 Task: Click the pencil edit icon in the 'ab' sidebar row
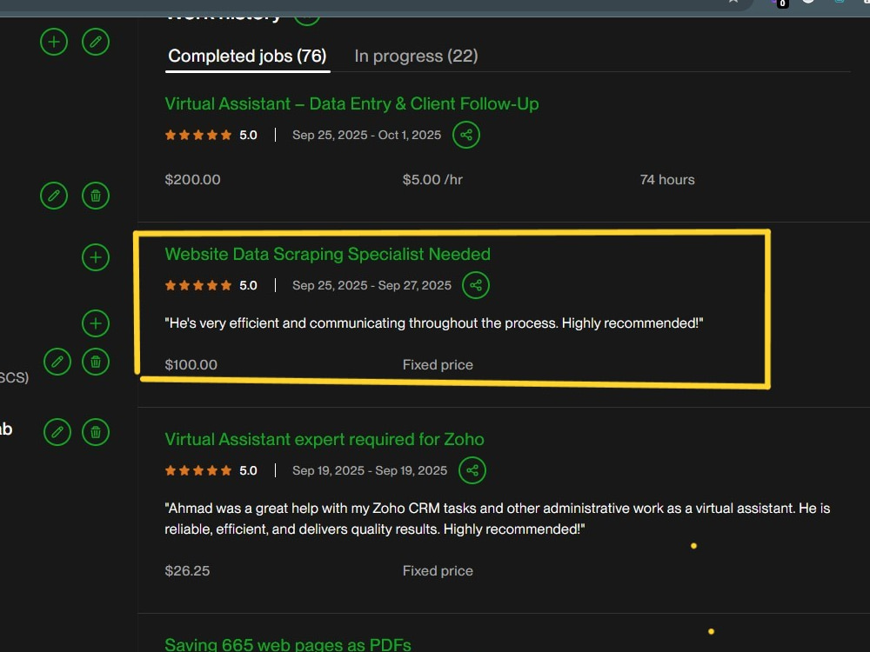pyautogui.click(x=57, y=432)
